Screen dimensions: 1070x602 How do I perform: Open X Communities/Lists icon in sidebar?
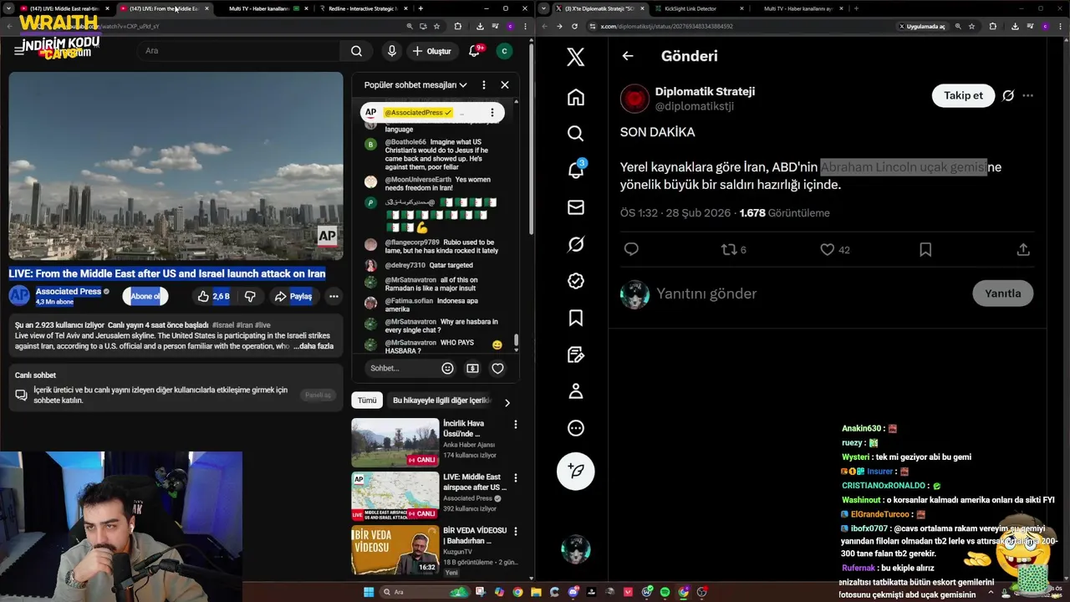pos(575,355)
